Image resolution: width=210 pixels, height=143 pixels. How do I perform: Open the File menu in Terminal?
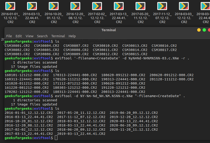pos(9,36)
